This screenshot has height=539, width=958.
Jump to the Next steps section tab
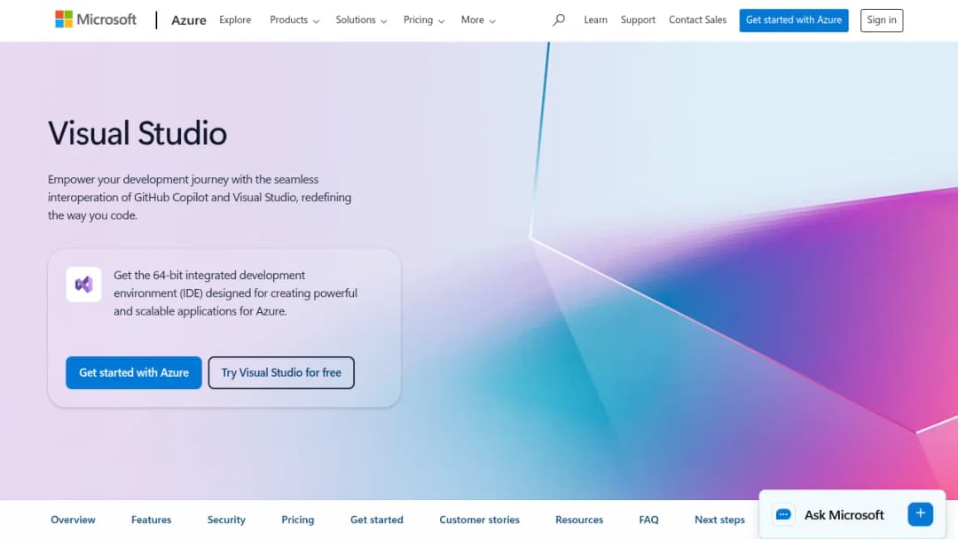pos(719,519)
